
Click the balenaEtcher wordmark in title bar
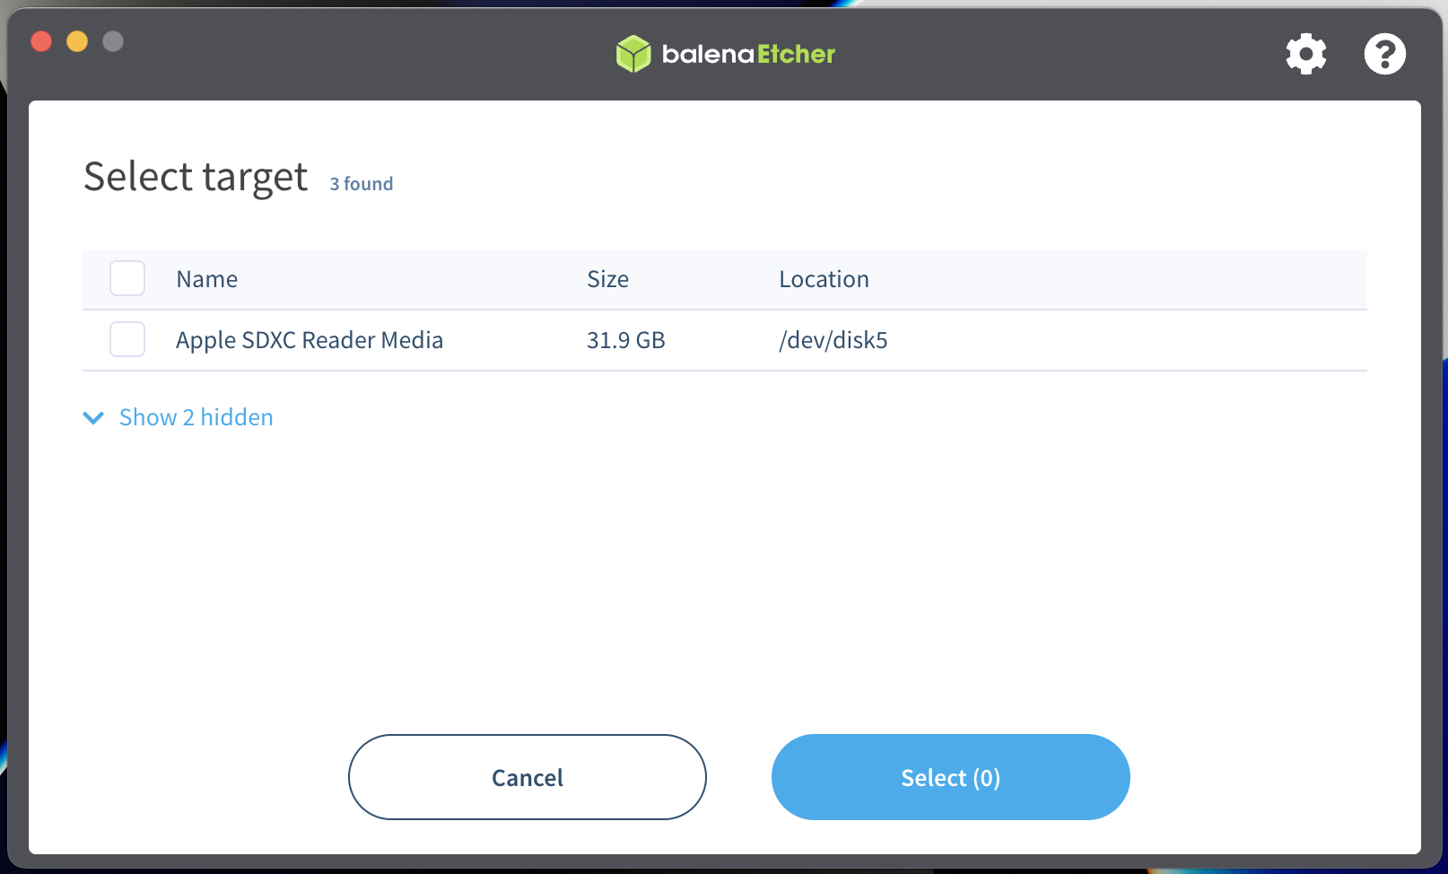pos(747,54)
